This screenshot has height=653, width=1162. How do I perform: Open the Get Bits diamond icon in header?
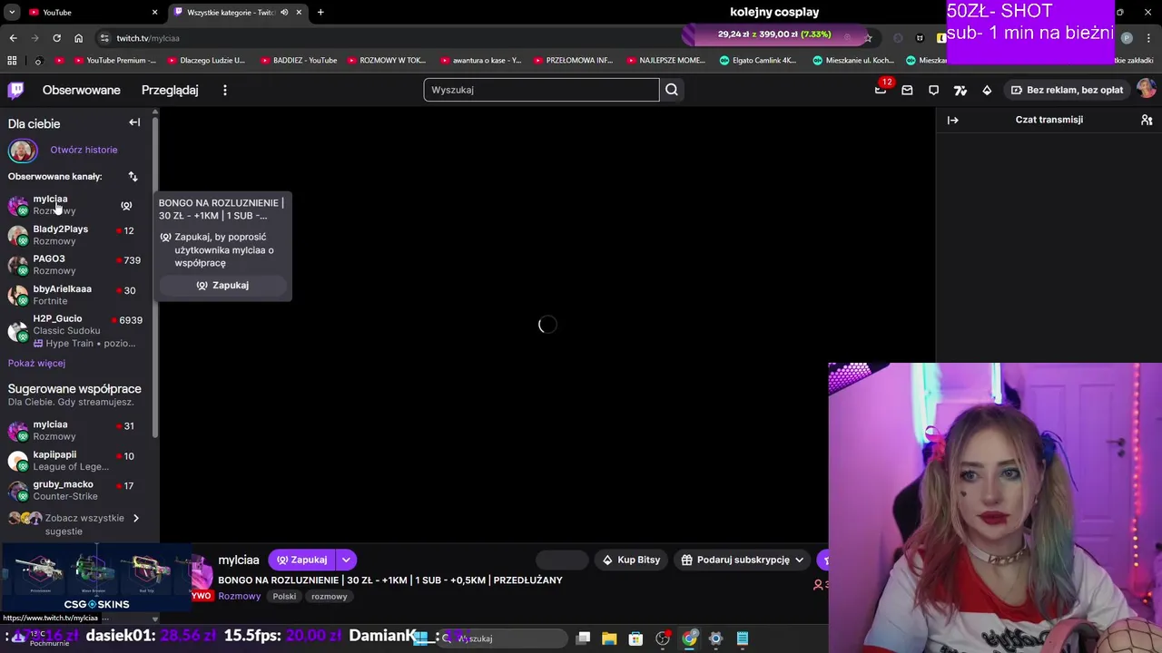[x=987, y=90]
